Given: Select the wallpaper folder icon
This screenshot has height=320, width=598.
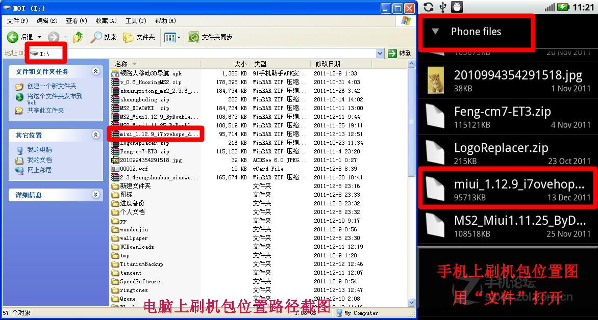Looking at the screenshot, I should [115, 238].
